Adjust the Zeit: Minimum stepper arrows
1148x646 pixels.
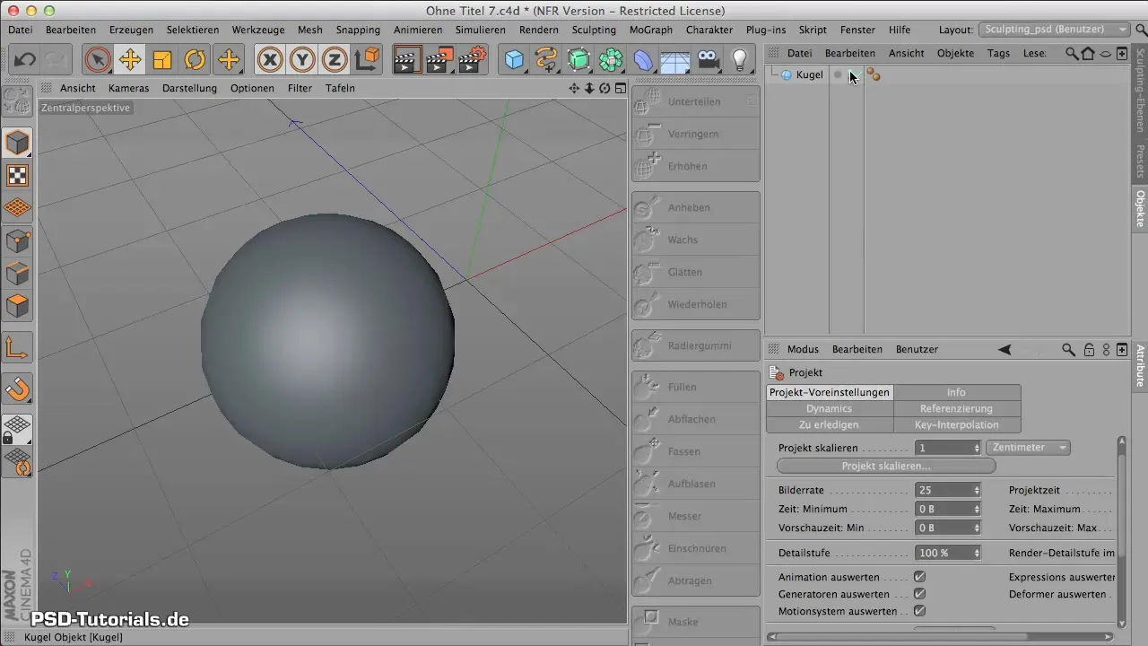(977, 509)
